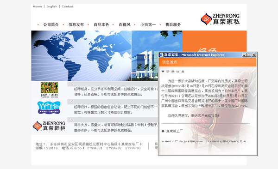Viewport: 278px width, 169px height.
Task: Select 公司简介 in navigation menu
Action: point(51,24)
